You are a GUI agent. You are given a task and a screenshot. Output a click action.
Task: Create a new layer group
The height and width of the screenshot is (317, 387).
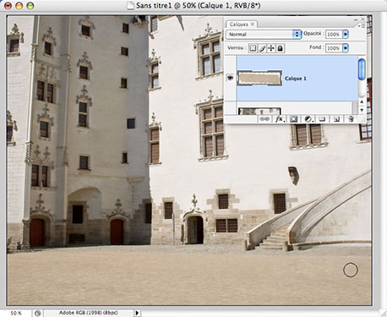[x=322, y=119]
